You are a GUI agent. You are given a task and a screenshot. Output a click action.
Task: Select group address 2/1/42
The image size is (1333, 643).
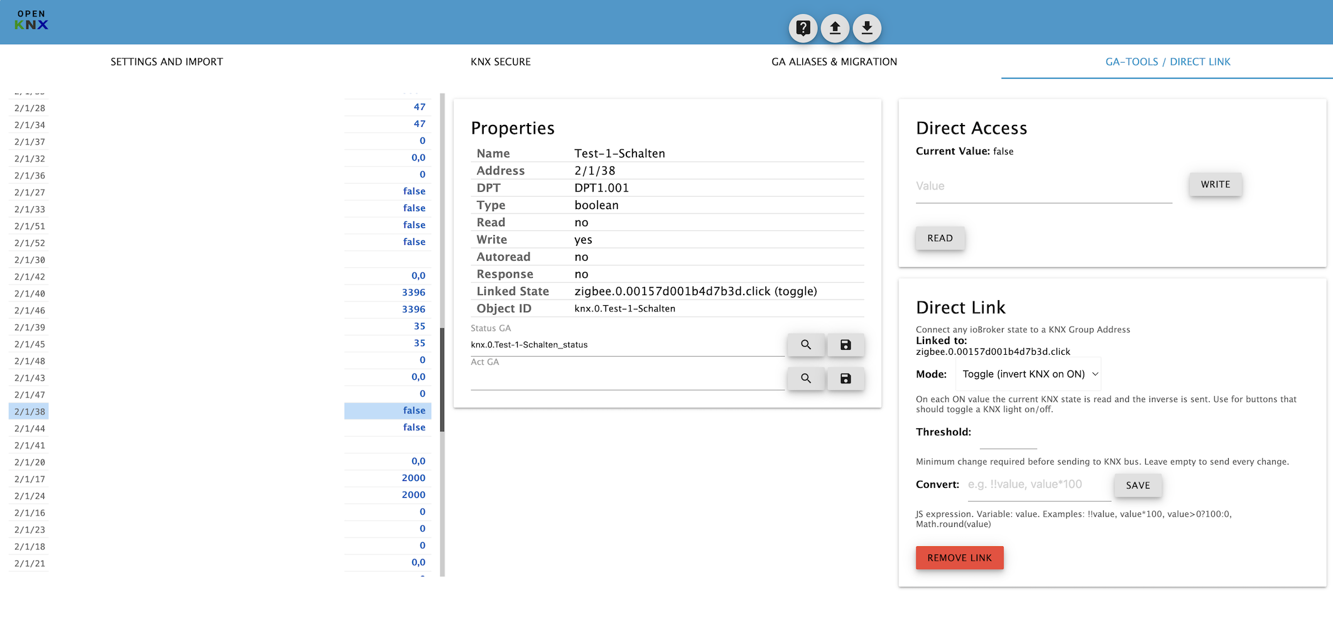coord(30,277)
